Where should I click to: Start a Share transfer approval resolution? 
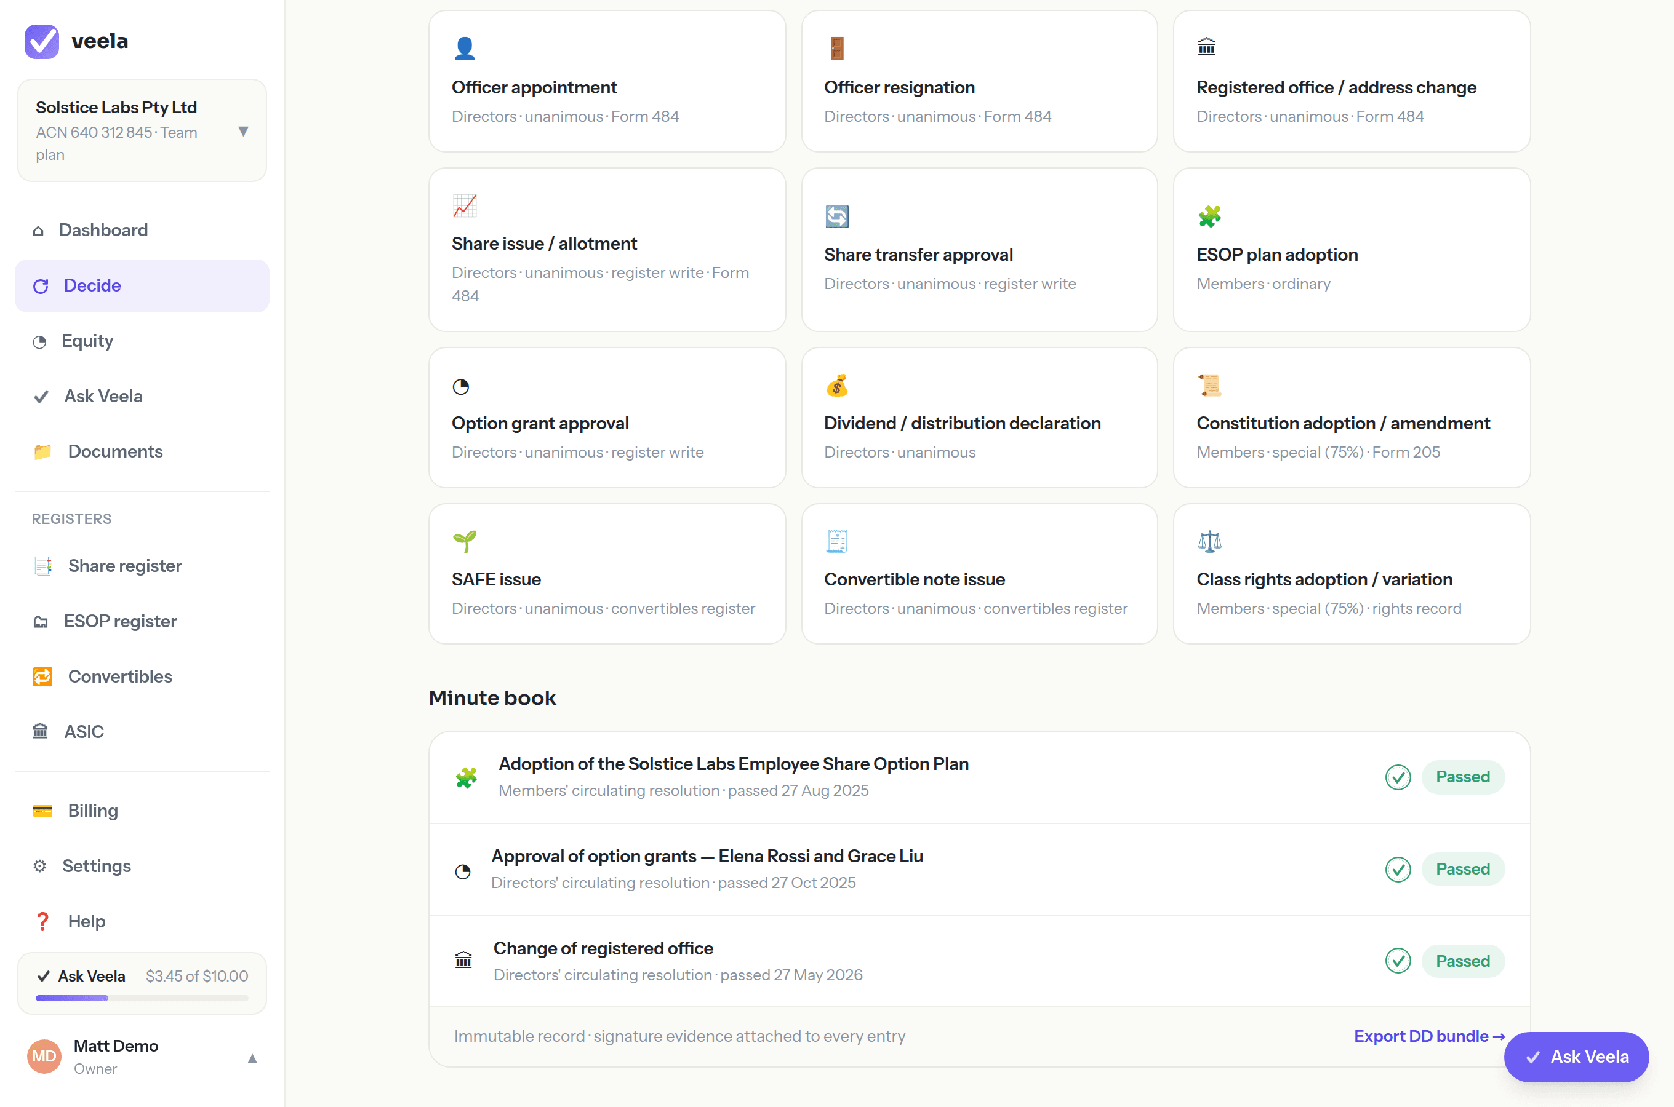click(x=980, y=250)
